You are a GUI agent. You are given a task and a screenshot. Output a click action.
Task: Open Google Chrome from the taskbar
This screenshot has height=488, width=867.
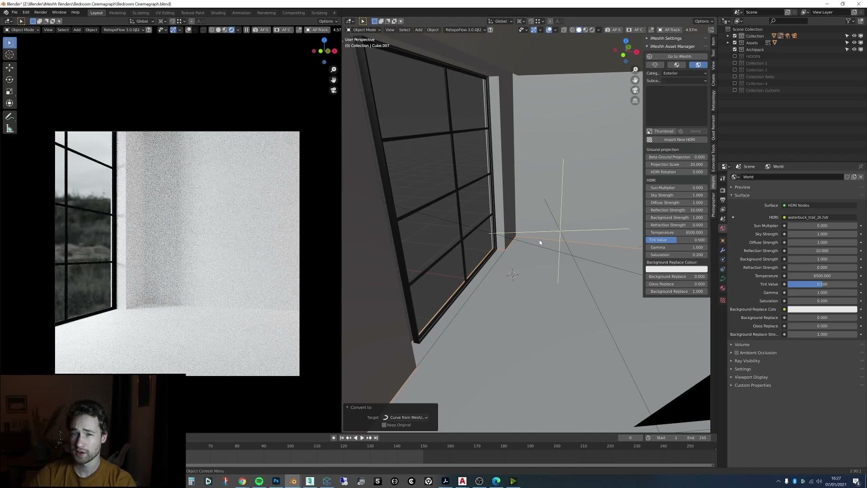point(242,481)
